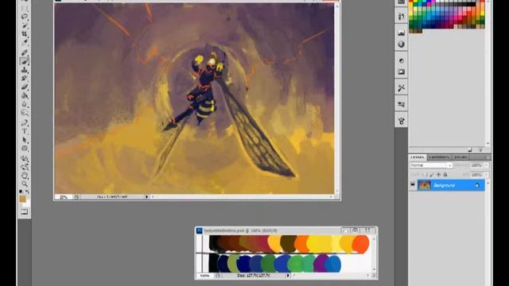Open the Tool Presets panel from dock
The width and height of the screenshot is (509, 286).
[x=401, y=88]
